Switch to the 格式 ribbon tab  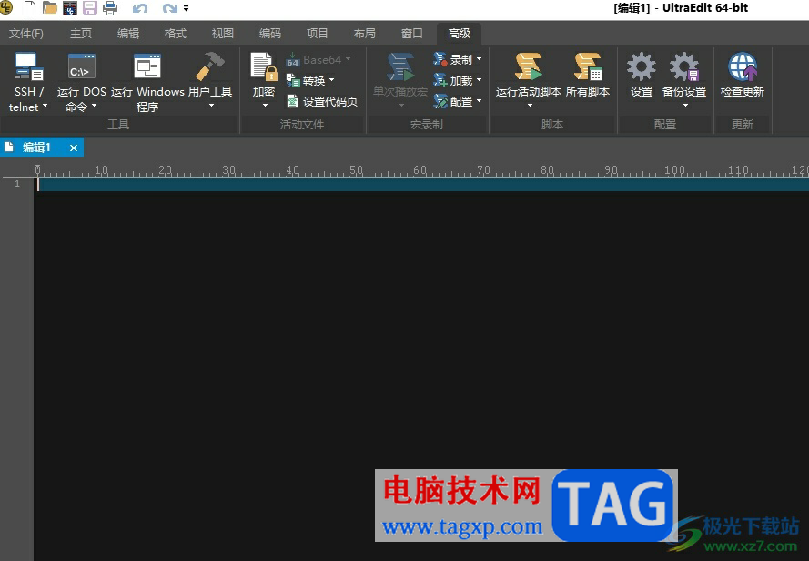[176, 34]
